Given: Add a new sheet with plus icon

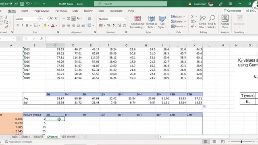Looking at the screenshot, I should [x=86, y=137].
